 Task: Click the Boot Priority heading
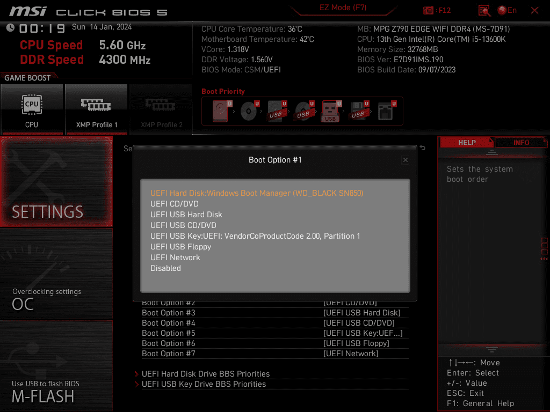[223, 91]
